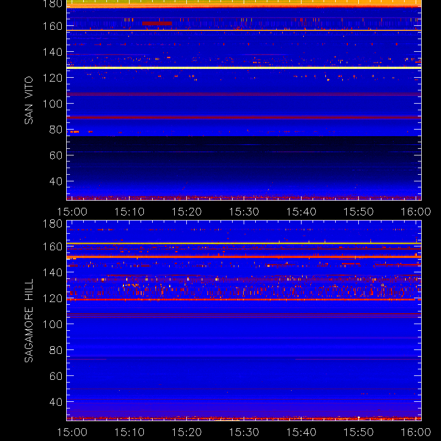Image resolution: width=441 pixels, height=441 pixels.
Task: Select the 160 tick label on SAGAMORE HILL axis
Action: (52, 246)
